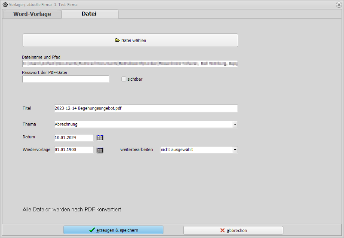Screen dimensions: 344x238
Task: Switch to the Word-Vorlage tab
Action: (32, 14)
